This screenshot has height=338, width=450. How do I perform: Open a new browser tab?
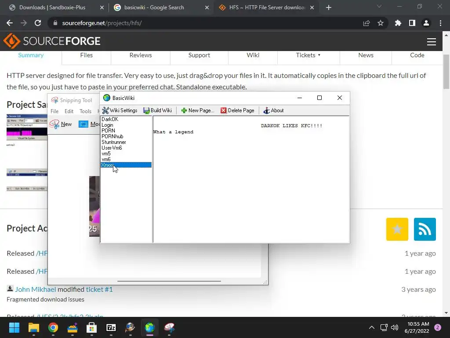(329, 7)
